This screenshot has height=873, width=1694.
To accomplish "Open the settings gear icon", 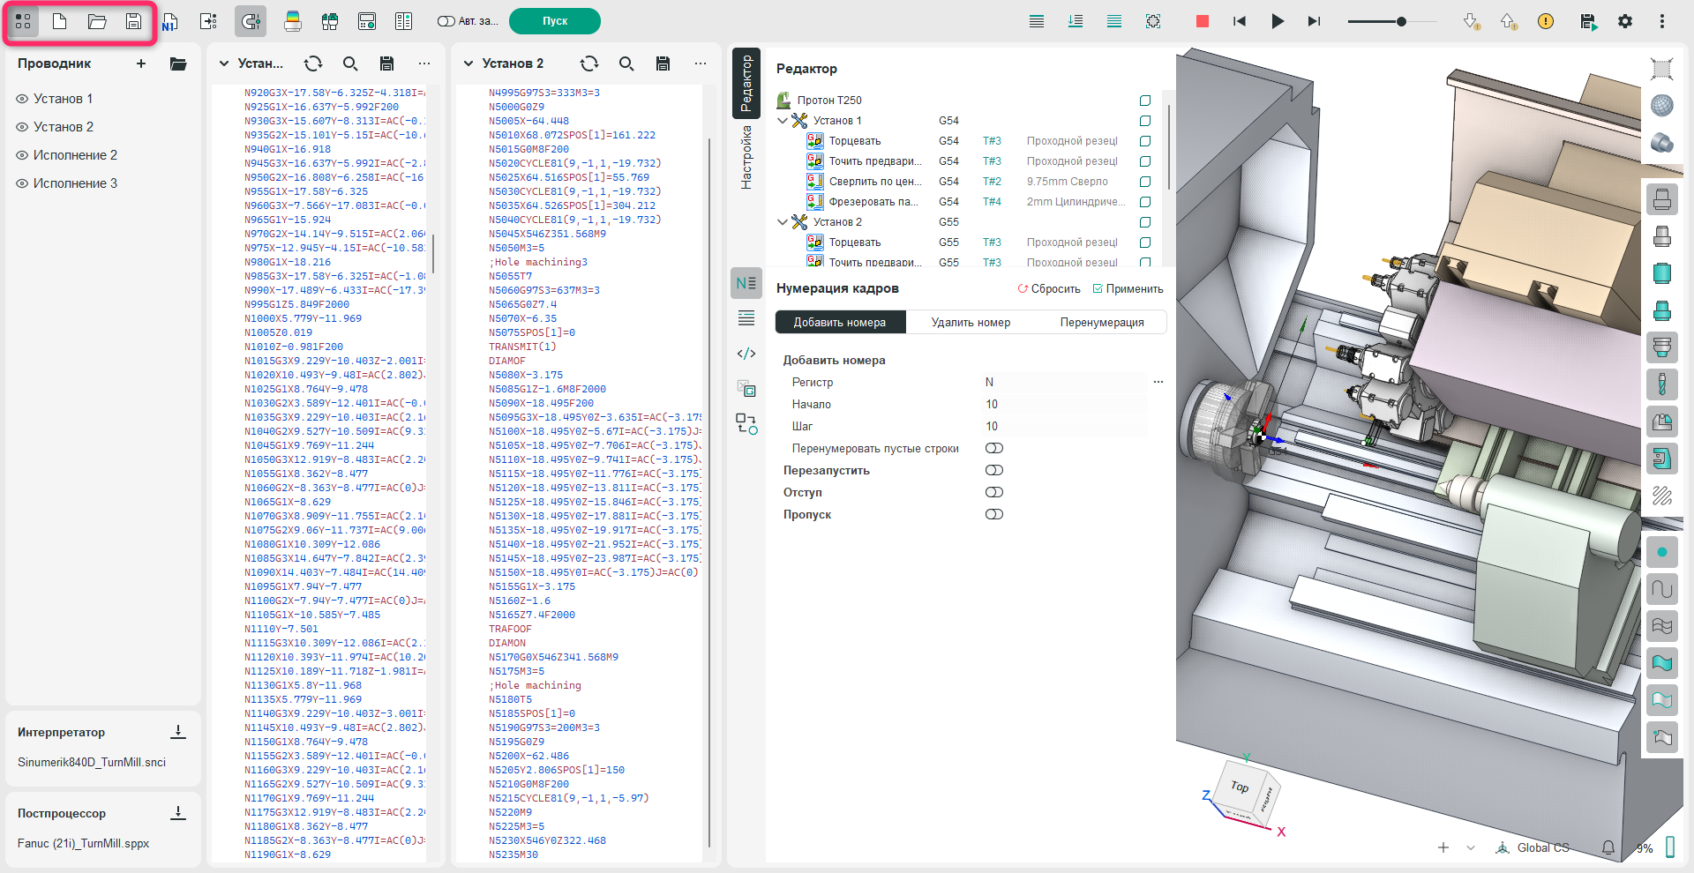I will click(1625, 21).
